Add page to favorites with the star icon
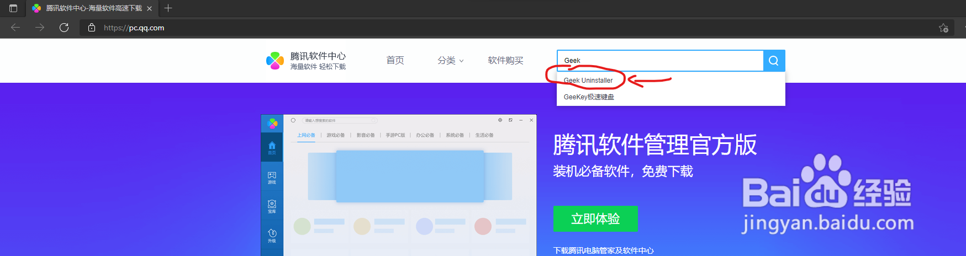 pos(943,28)
